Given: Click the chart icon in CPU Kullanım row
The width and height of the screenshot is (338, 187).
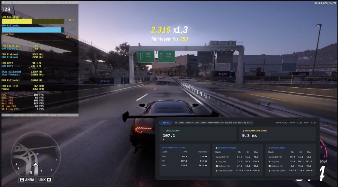Looking at the screenshot, I should coord(216,166).
